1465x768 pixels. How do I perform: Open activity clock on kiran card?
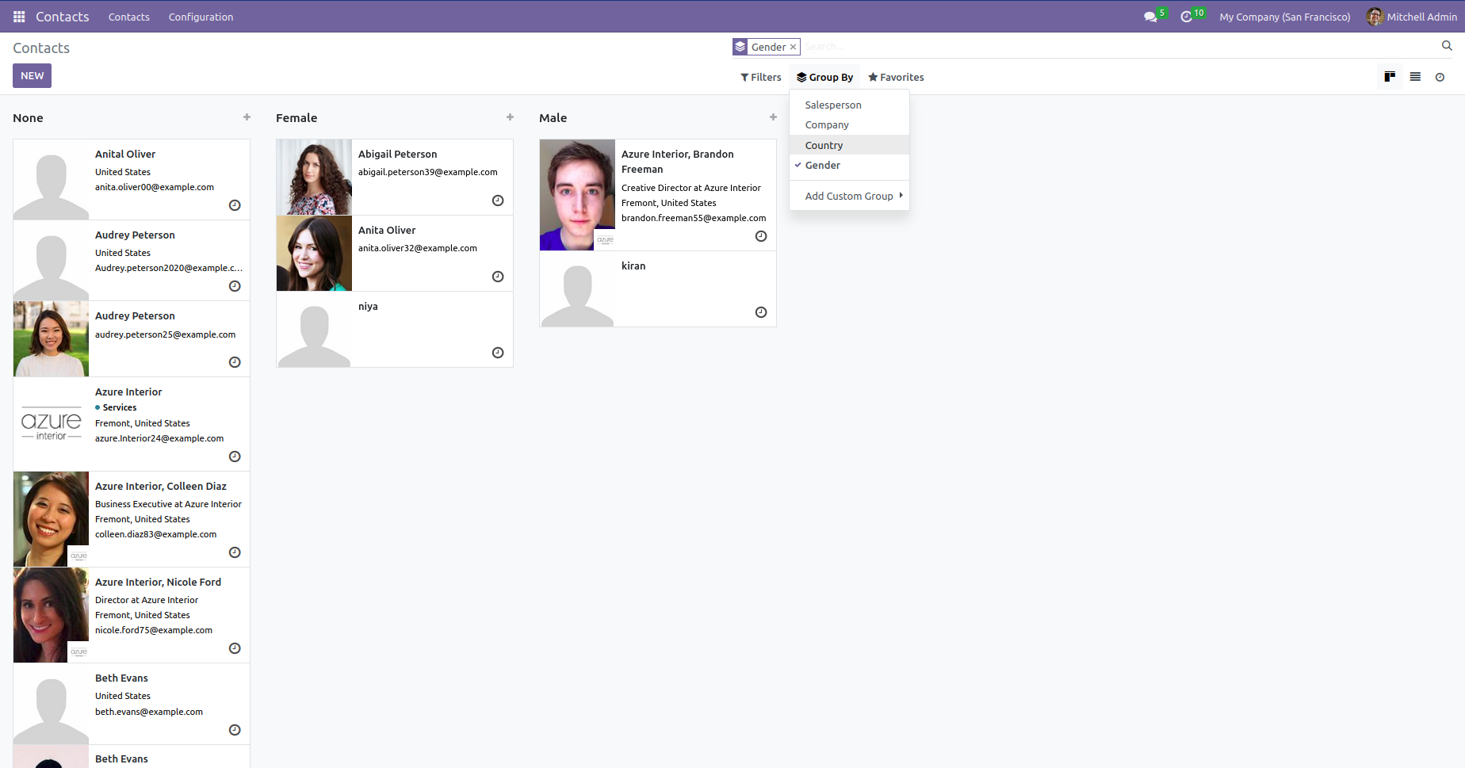[x=761, y=312]
